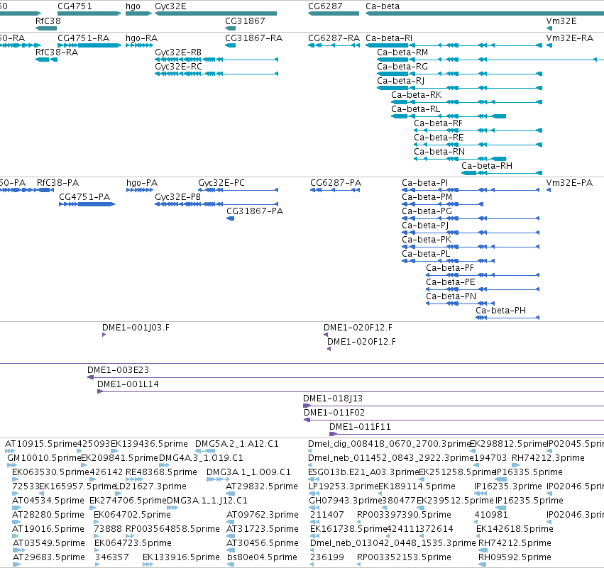Select the DMG5A.2_1.A12.C1 EST label
The width and height of the screenshot is (604, 568).
coord(236,444)
